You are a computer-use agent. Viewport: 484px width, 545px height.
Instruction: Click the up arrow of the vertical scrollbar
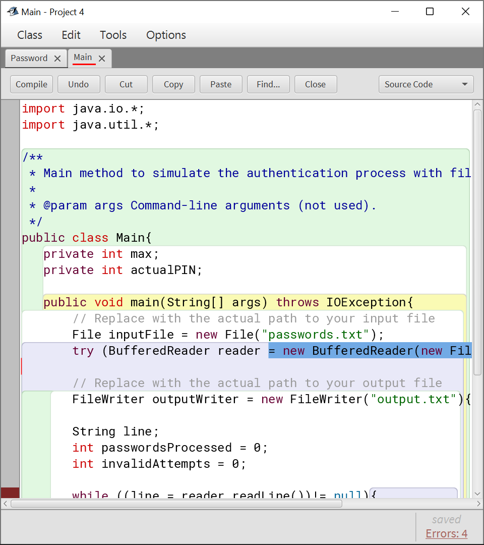477,104
